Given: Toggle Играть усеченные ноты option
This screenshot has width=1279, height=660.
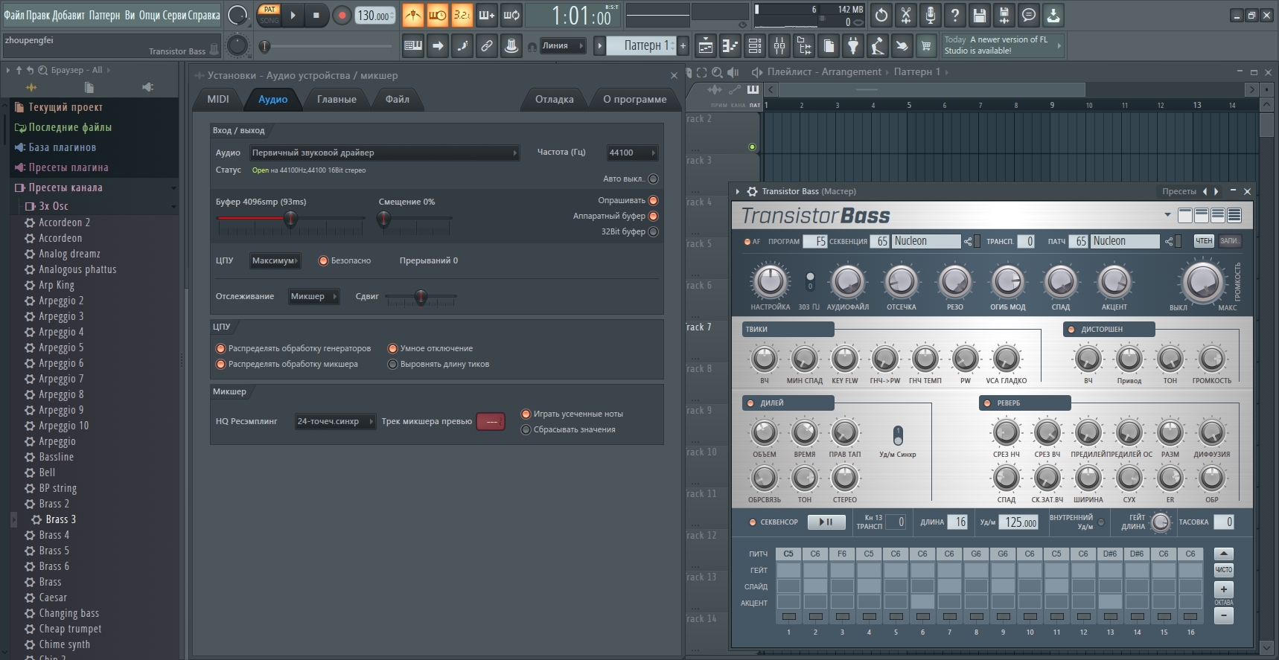Looking at the screenshot, I should (526, 414).
